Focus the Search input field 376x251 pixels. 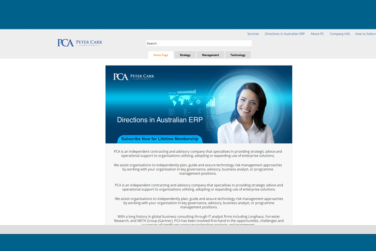coord(199,43)
